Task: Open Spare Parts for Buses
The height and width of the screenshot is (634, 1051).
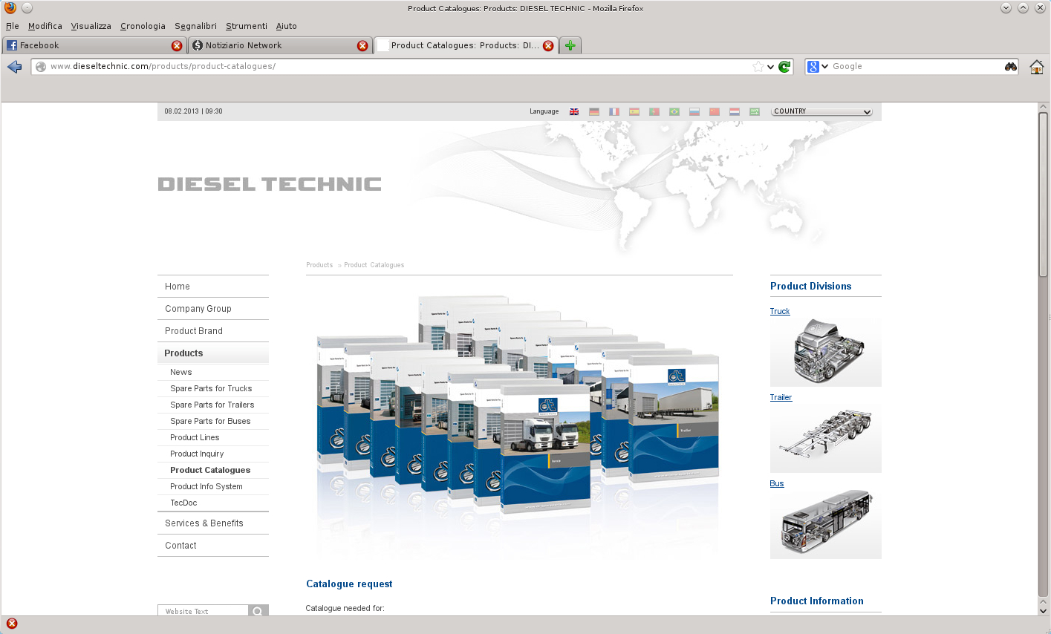Action: [x=210, y=422]
